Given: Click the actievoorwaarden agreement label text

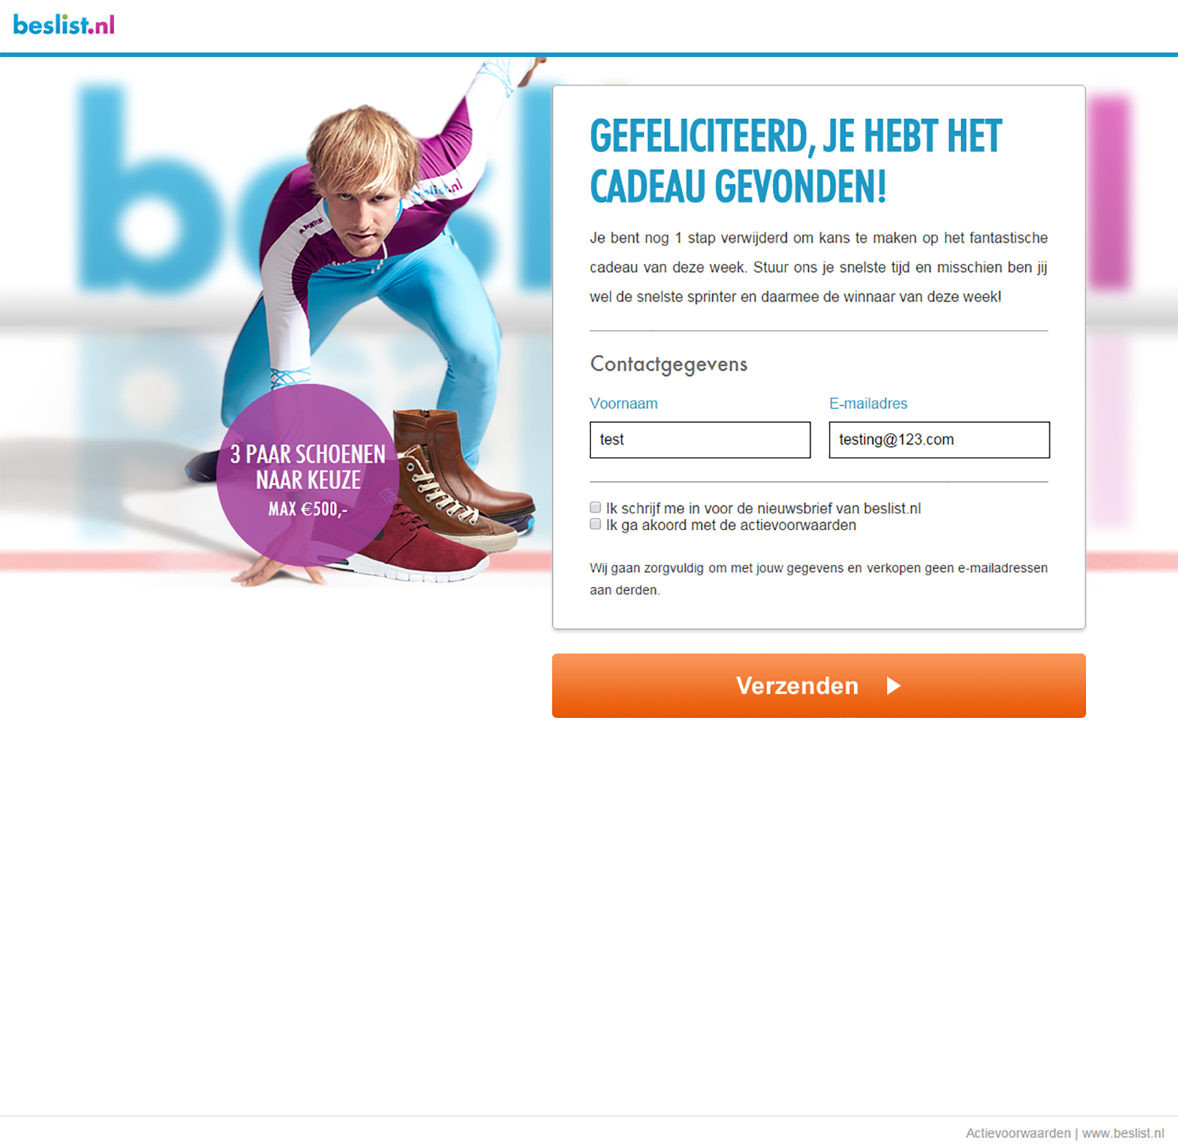Looking at the screenshot, I should tap(731, 525).
